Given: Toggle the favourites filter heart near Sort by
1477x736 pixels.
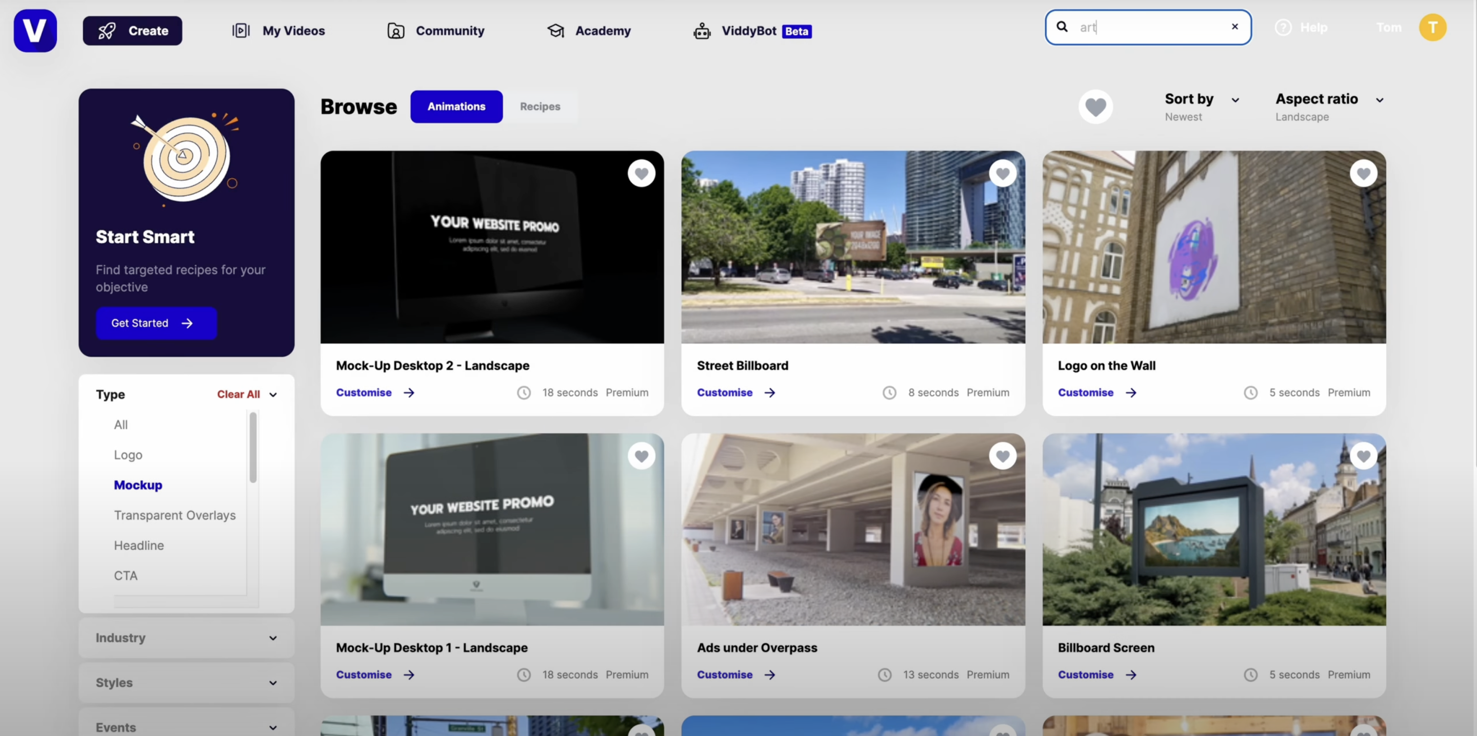Looking at the screenshot, I should pyautogui.click(x=1095, y=107).
